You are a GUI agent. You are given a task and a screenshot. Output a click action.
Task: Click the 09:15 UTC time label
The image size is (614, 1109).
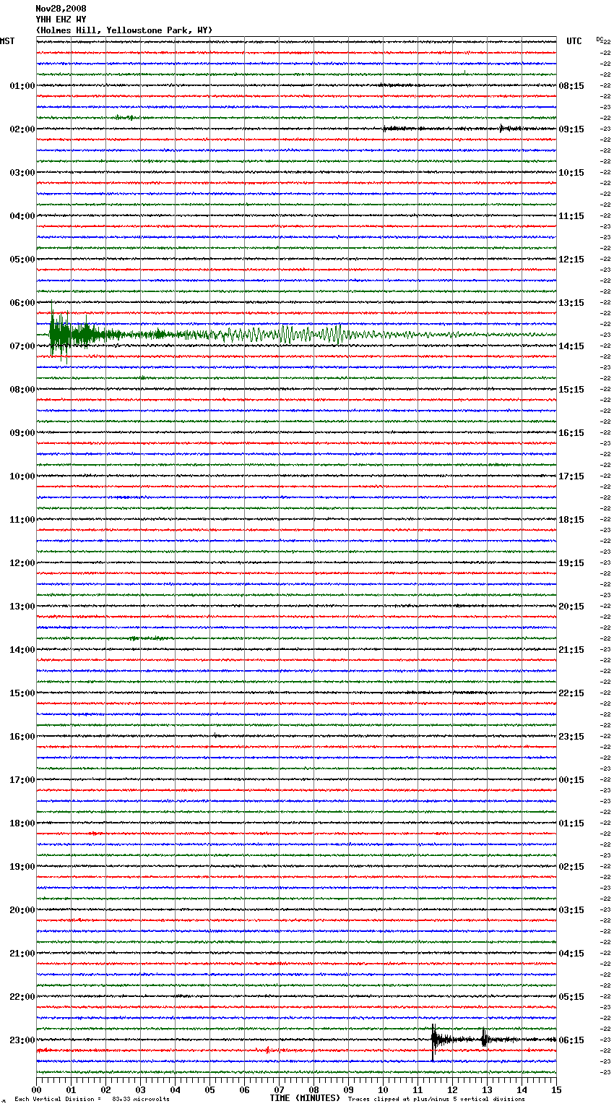pos(571,129)
